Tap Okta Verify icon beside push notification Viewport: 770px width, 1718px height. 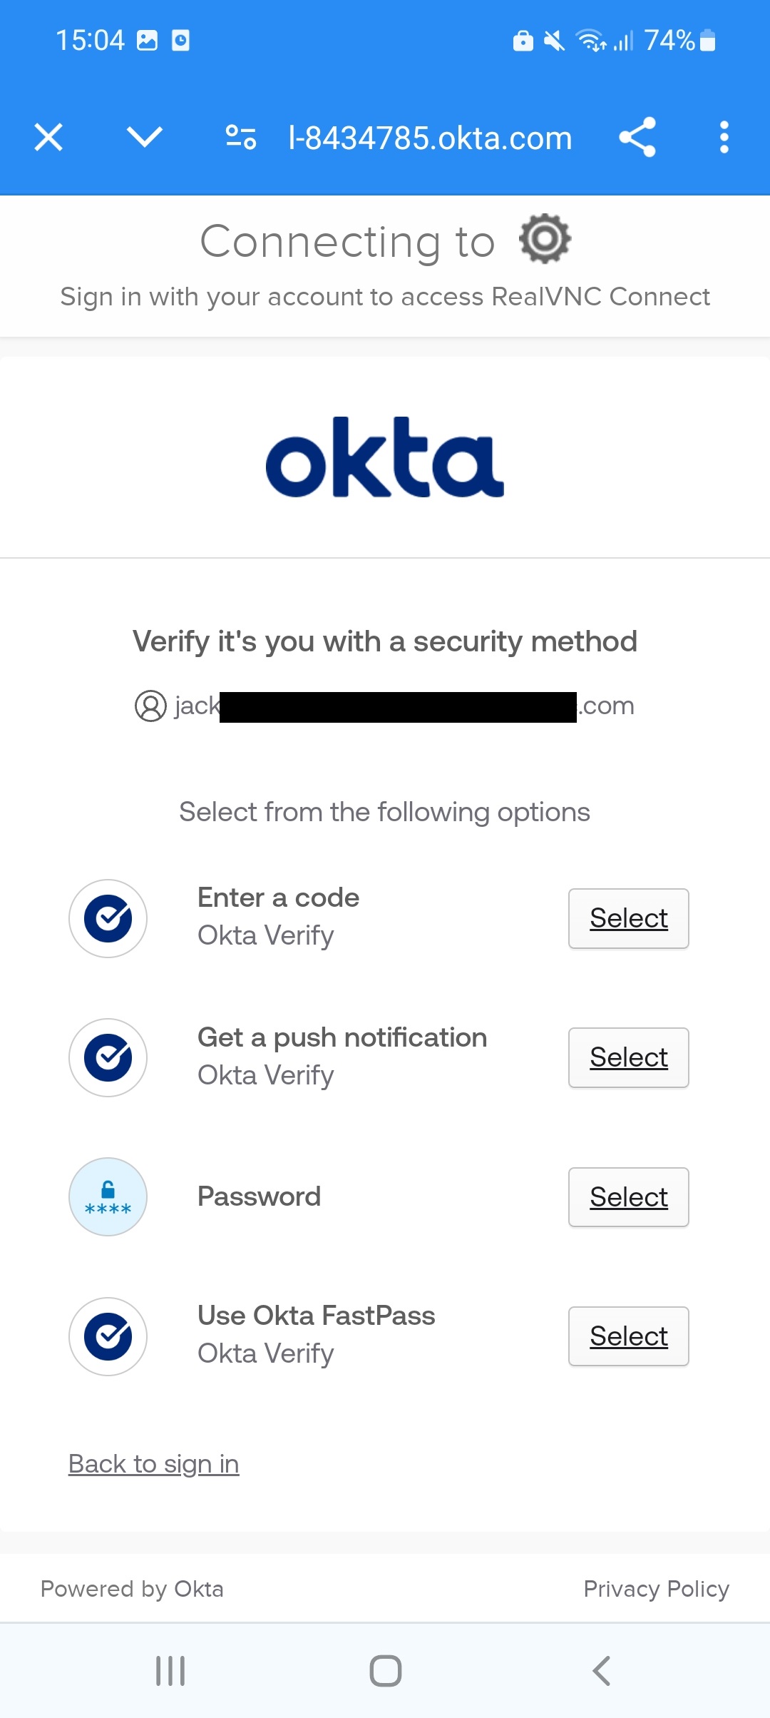(108, 1057)
